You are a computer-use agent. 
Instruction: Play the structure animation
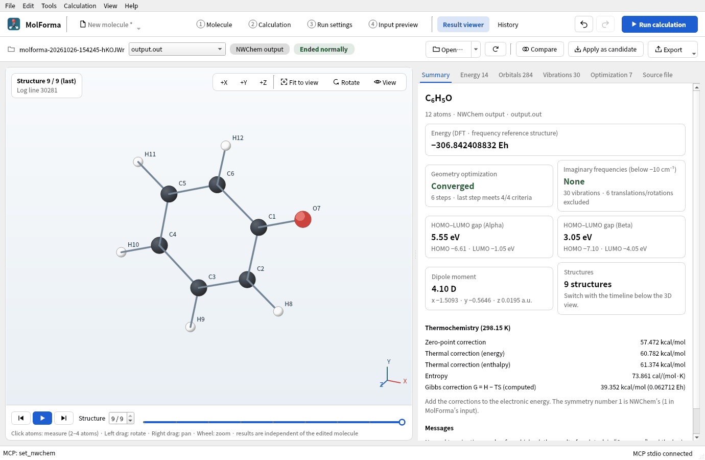point(42,418)
